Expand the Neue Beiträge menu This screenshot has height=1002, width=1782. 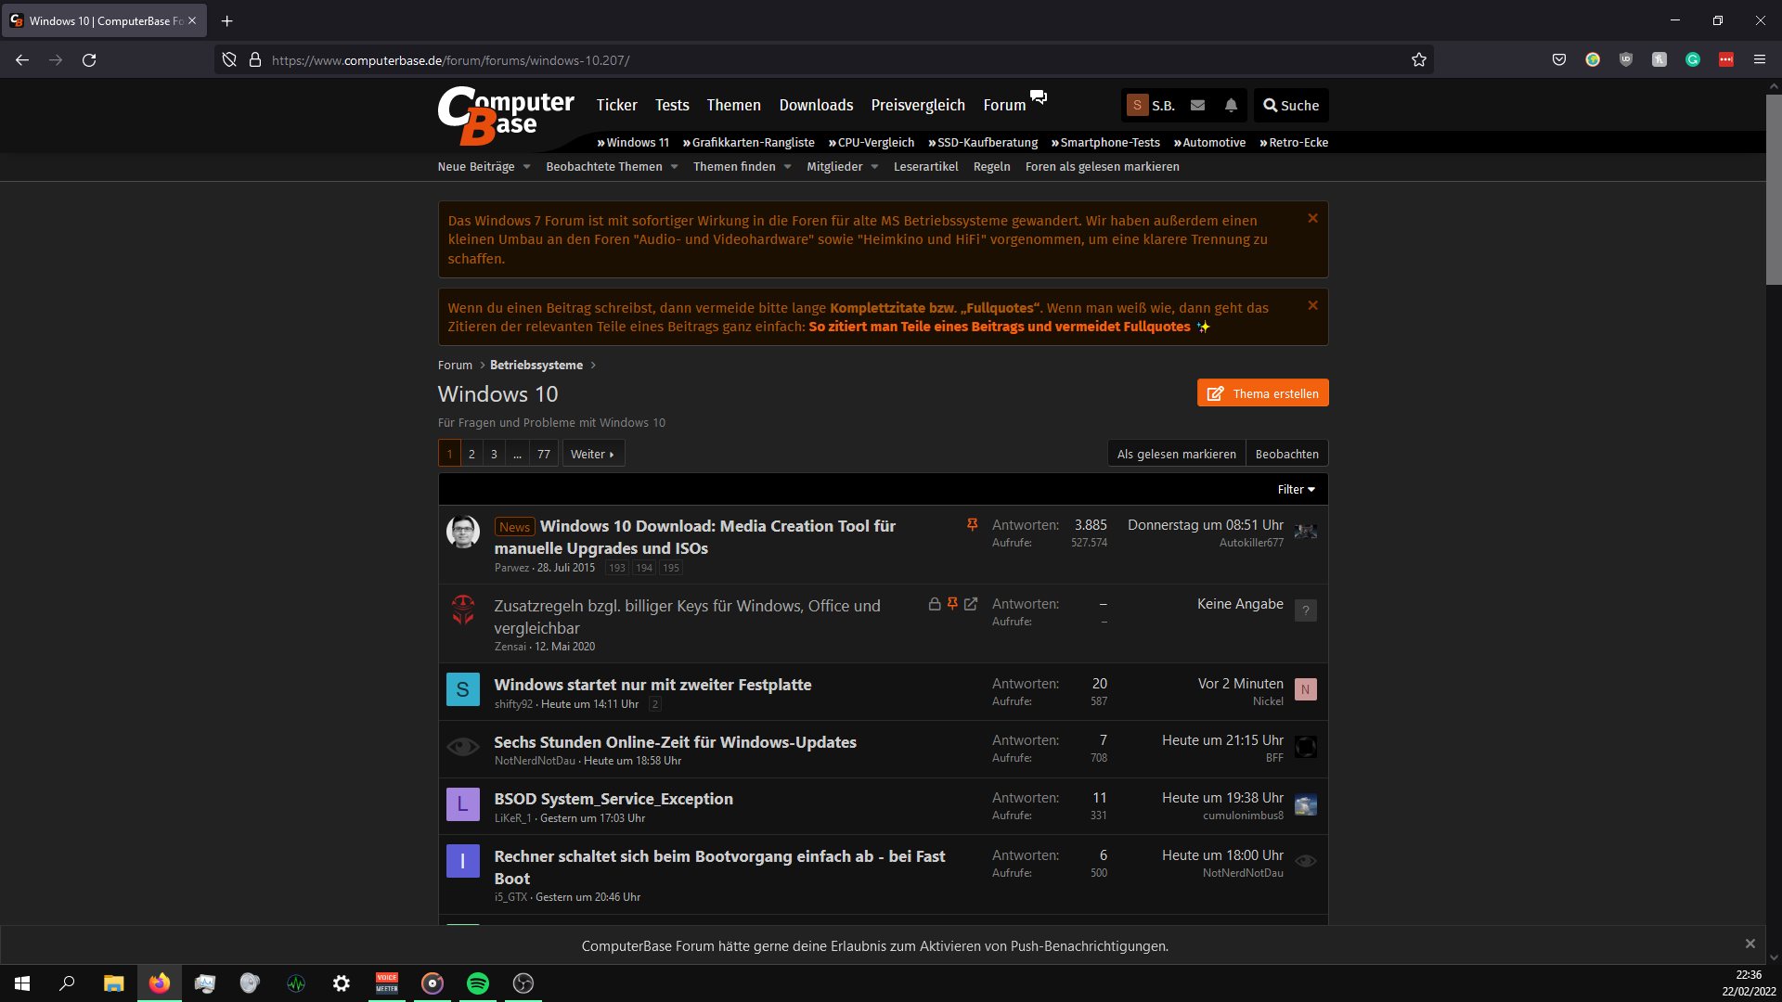tap(484, 166)
